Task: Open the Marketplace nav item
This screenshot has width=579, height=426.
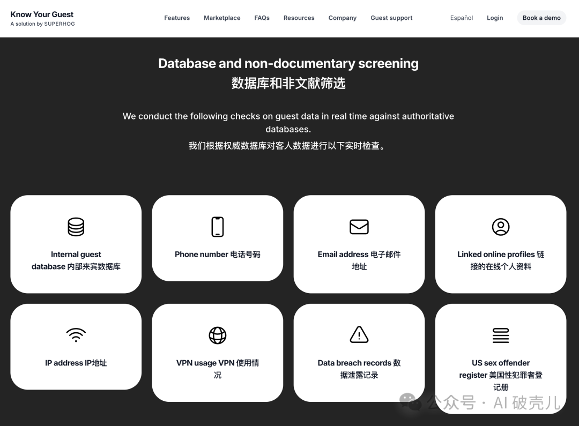Action: 222,18
